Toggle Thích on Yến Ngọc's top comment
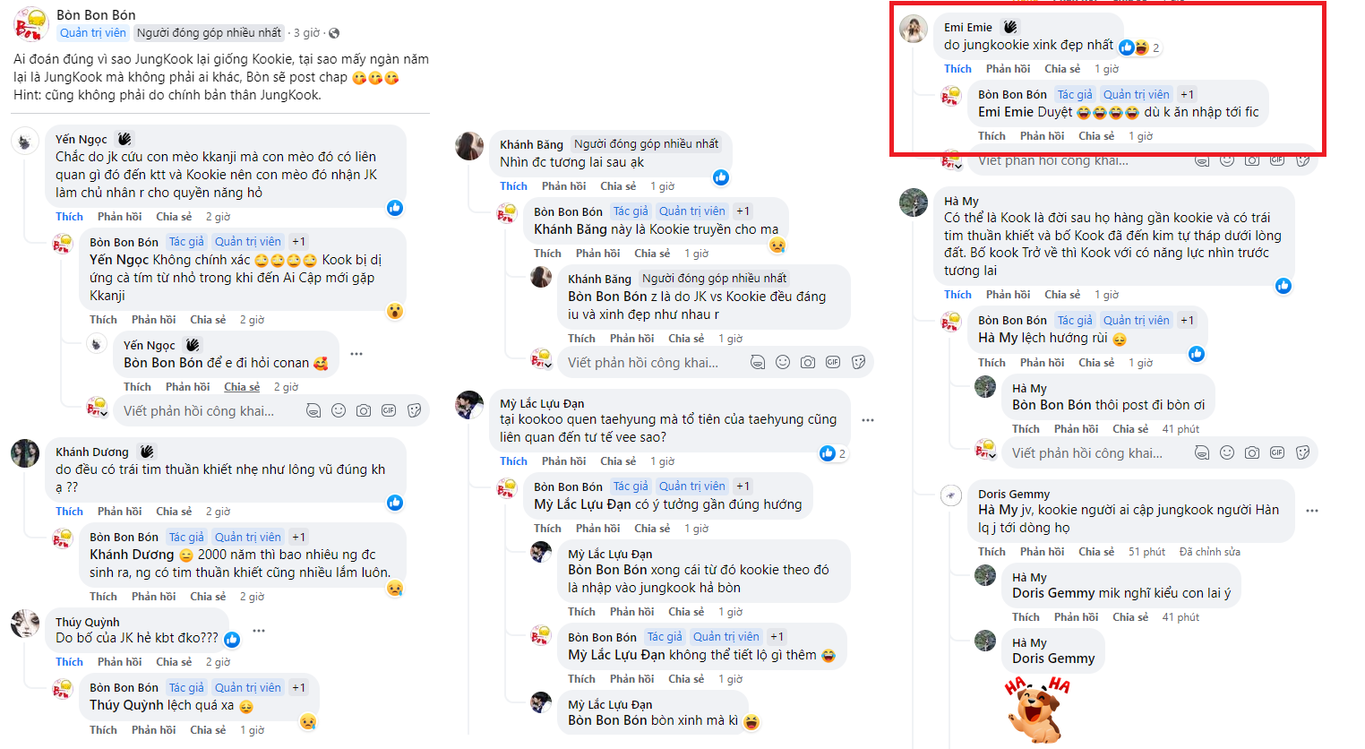 [x=69, y=217]
